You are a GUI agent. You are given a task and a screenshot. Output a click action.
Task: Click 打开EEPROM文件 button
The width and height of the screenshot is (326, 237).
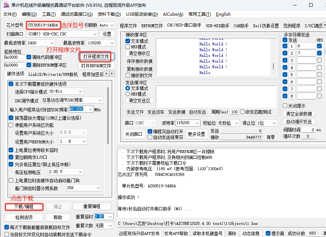pyautogui.click(x=96, y=66)
